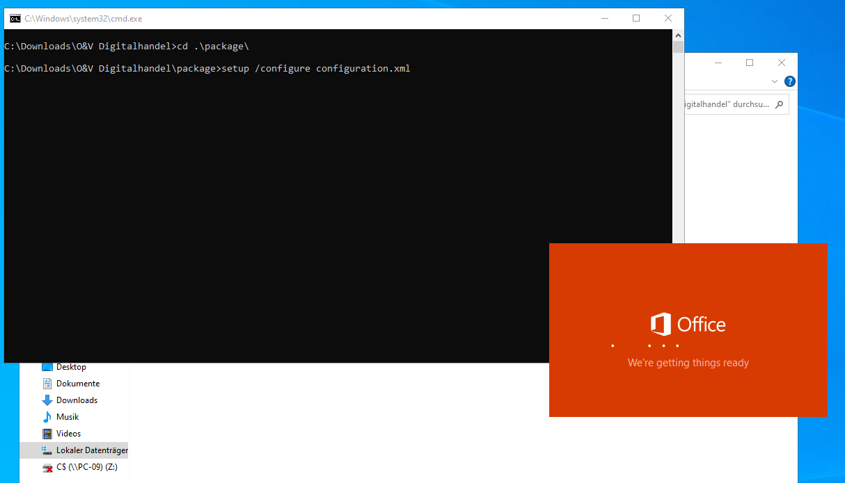Click the Explorer search box field
This screenshot has height=483, width=845.
point(726,104)
